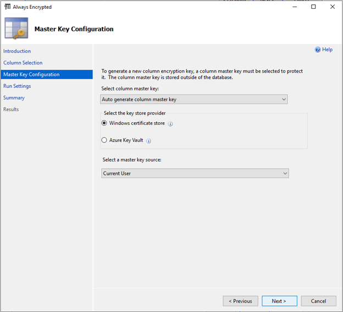The width and height of the screenshot is (343, 312).
Task: Select Windows certificate store radio button
Action: pos(104,123)
